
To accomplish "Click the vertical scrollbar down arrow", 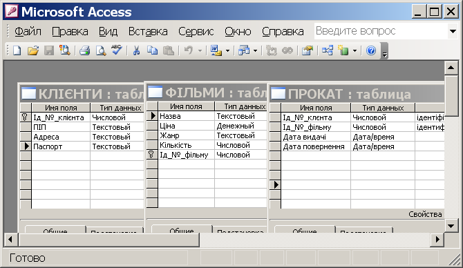I will pyautogui.click(x=451, y=226).
